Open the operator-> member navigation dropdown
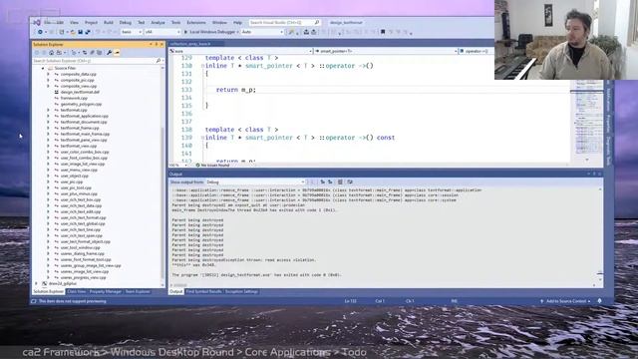 477,51
